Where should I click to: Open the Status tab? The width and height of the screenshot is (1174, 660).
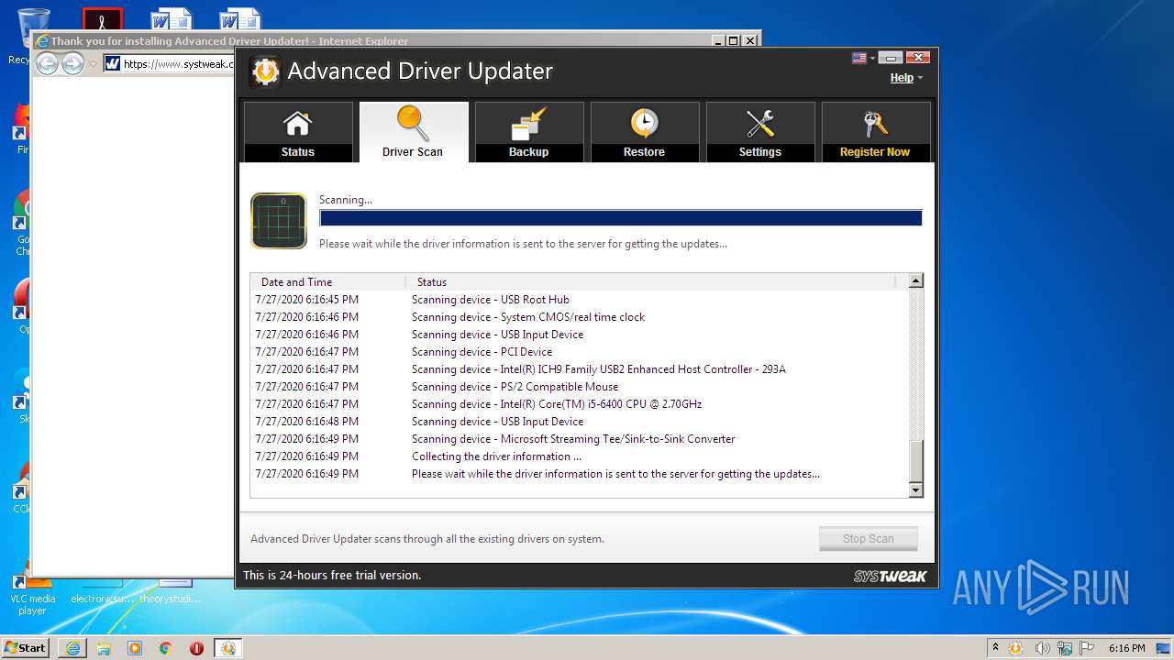coord(298,132)
